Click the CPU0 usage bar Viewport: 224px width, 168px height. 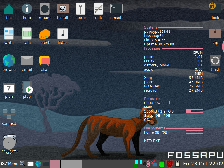(x=186, y=103)
